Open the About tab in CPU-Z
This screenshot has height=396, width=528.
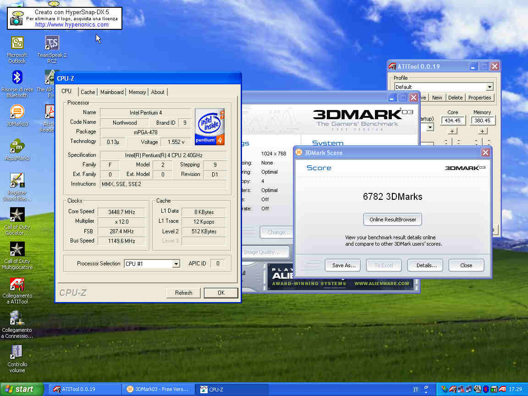158,92
